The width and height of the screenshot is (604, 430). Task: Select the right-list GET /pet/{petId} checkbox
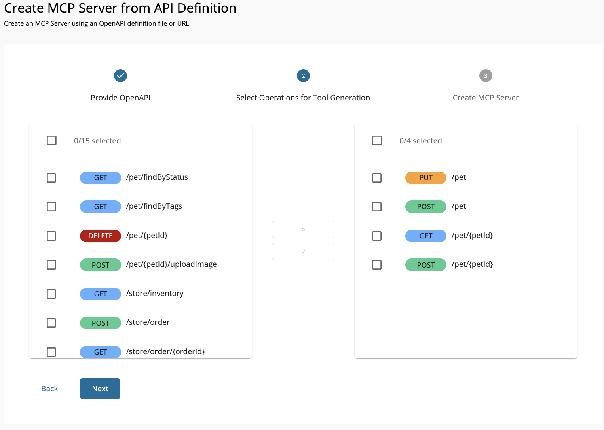[377, 236]
